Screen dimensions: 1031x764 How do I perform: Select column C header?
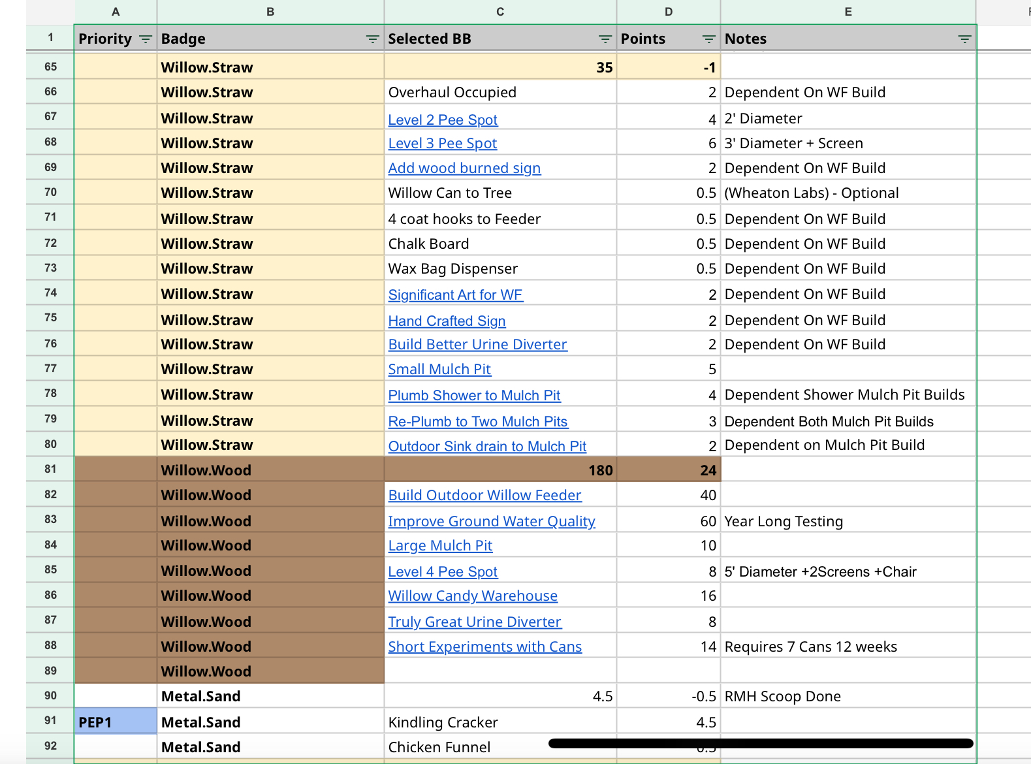[500, 12]
